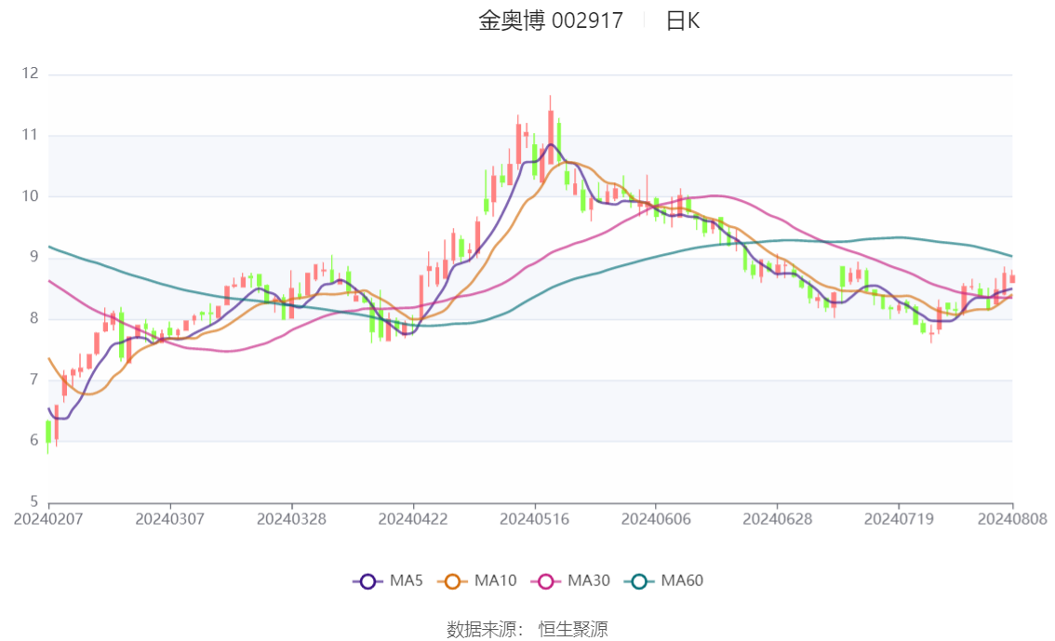
Task: Toggle the MA30 pink legend icon
Action: click(546, 581)
